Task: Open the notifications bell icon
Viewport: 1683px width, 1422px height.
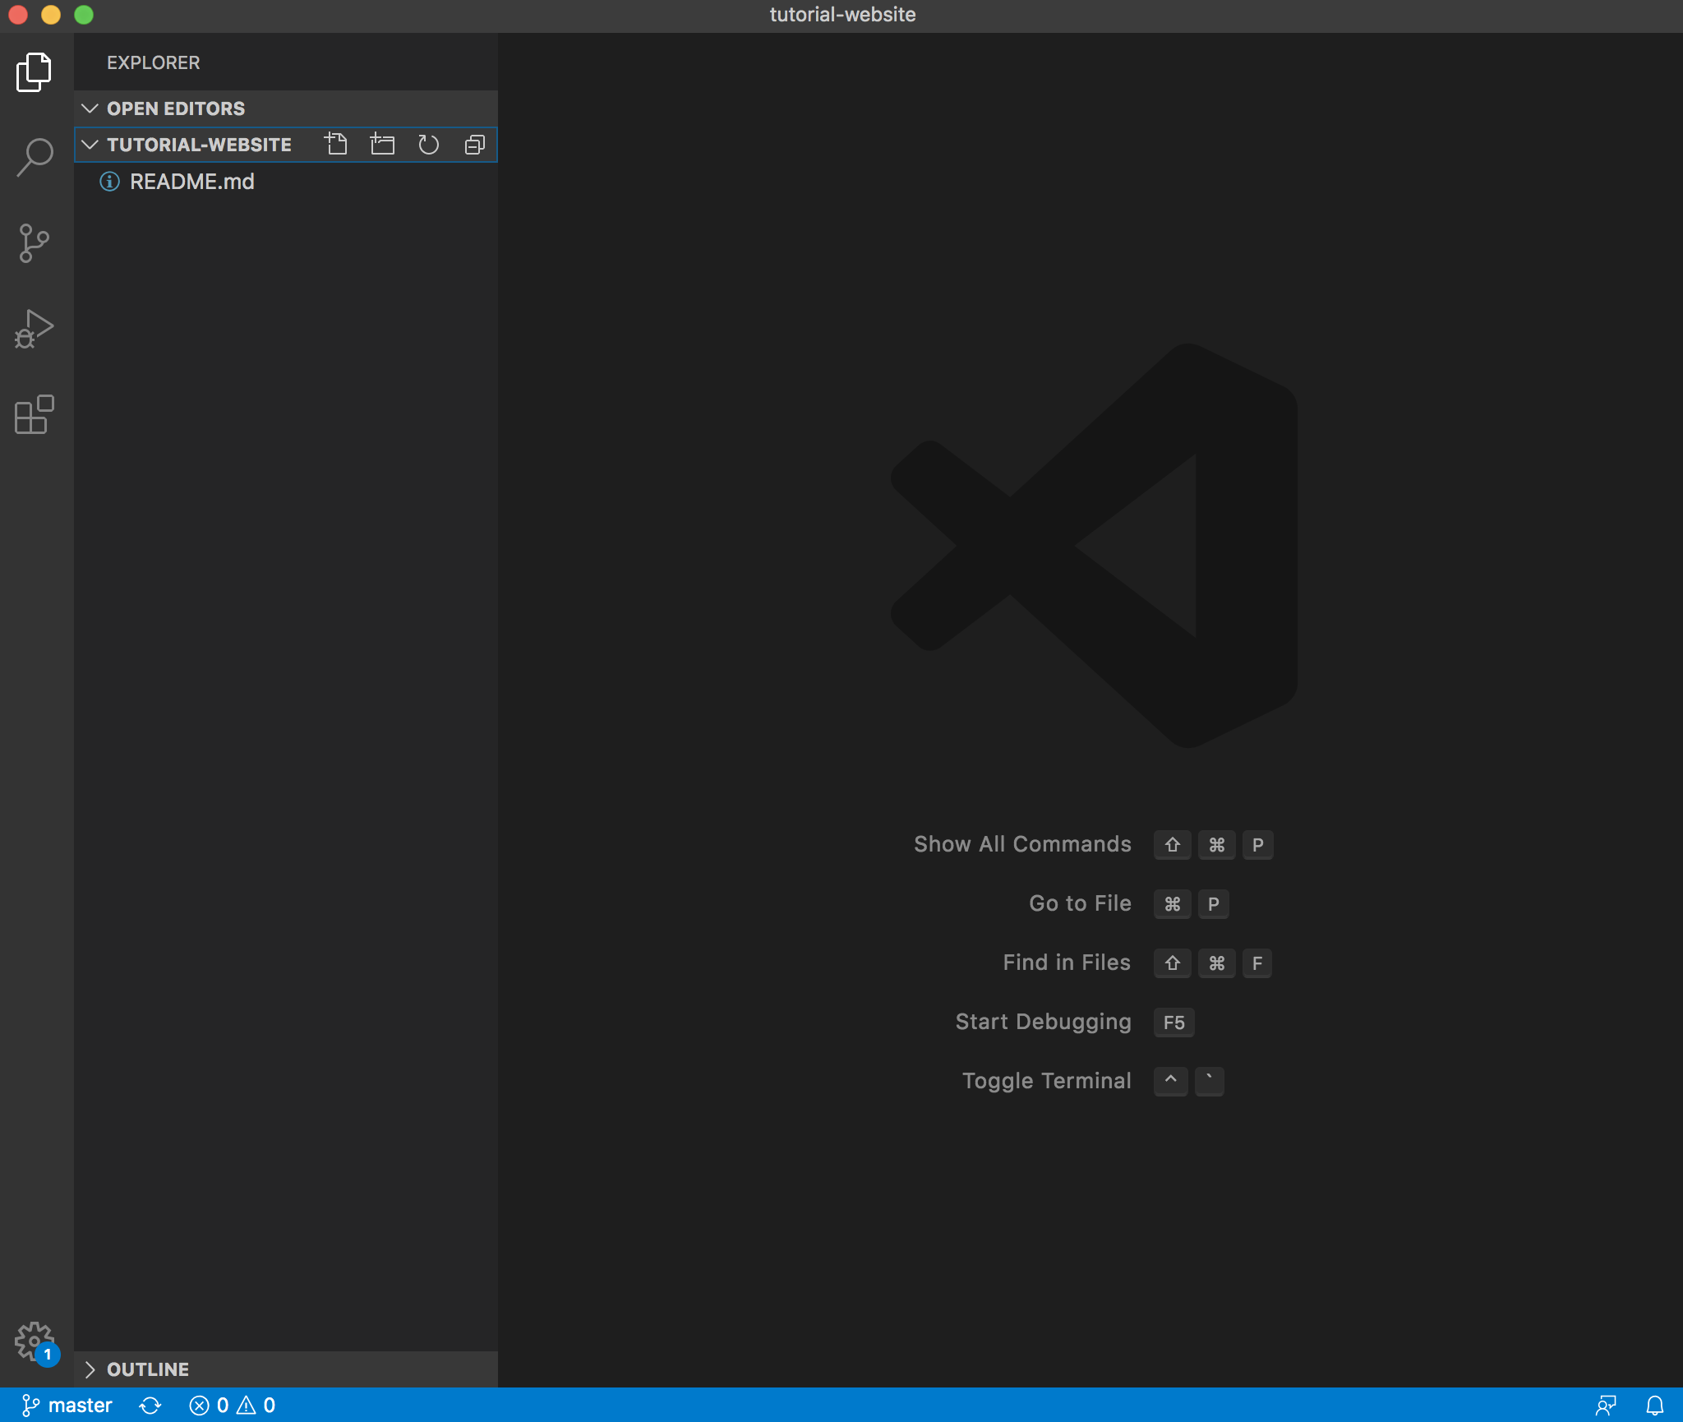Action: [x=1655, y=1406]
